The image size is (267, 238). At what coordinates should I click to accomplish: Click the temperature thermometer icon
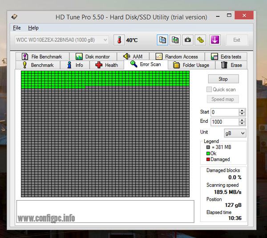coord(119,40)
